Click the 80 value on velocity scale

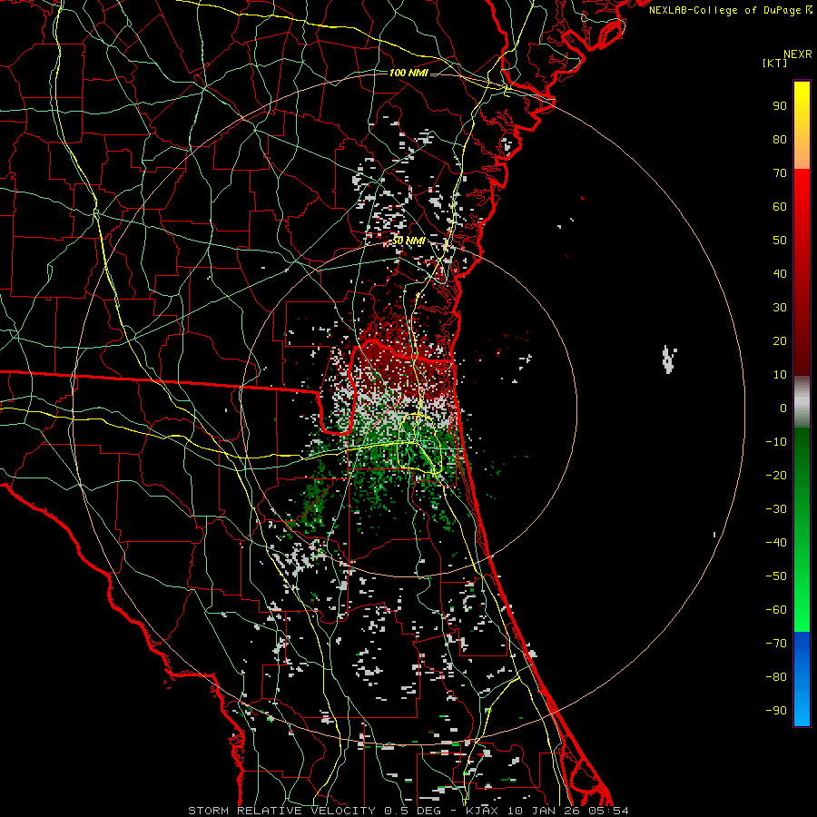(x=780, y=139)
